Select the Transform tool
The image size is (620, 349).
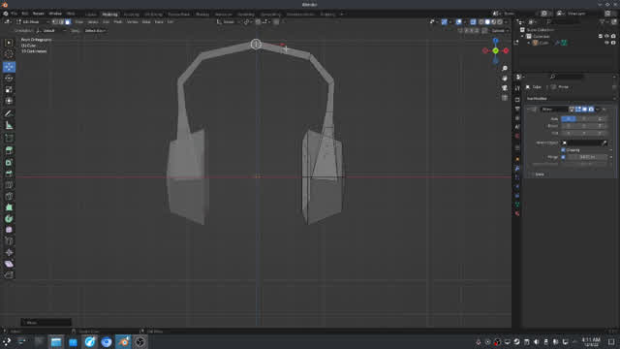(9, 101)
